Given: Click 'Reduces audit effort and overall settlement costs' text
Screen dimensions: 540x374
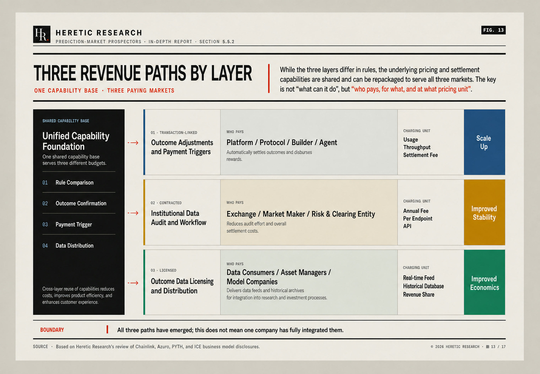Looking at the screenshot, I should (x=256, y=227).
